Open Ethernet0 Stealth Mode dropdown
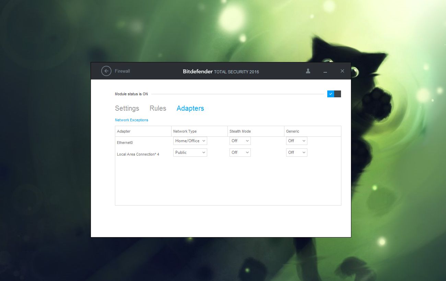Viewport: 446px width, 281px height. click(x=240, y=141)
